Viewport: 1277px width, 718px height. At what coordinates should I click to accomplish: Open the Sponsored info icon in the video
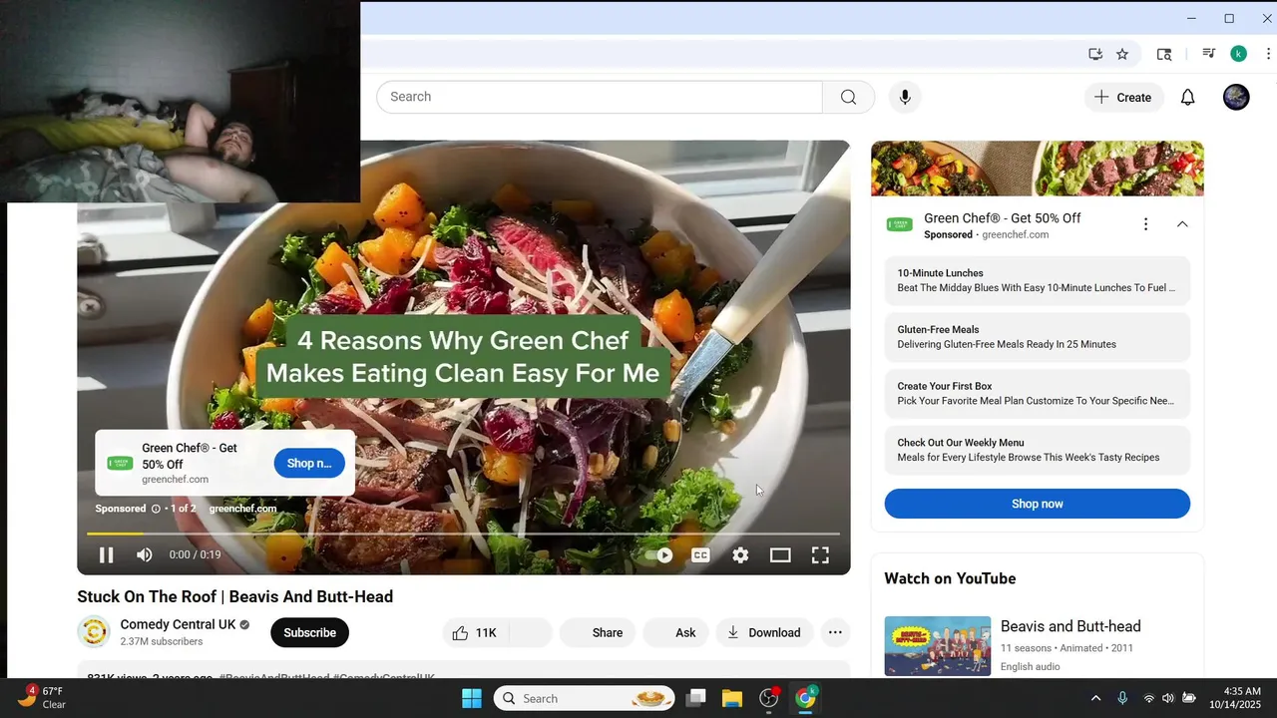point(156,509)
